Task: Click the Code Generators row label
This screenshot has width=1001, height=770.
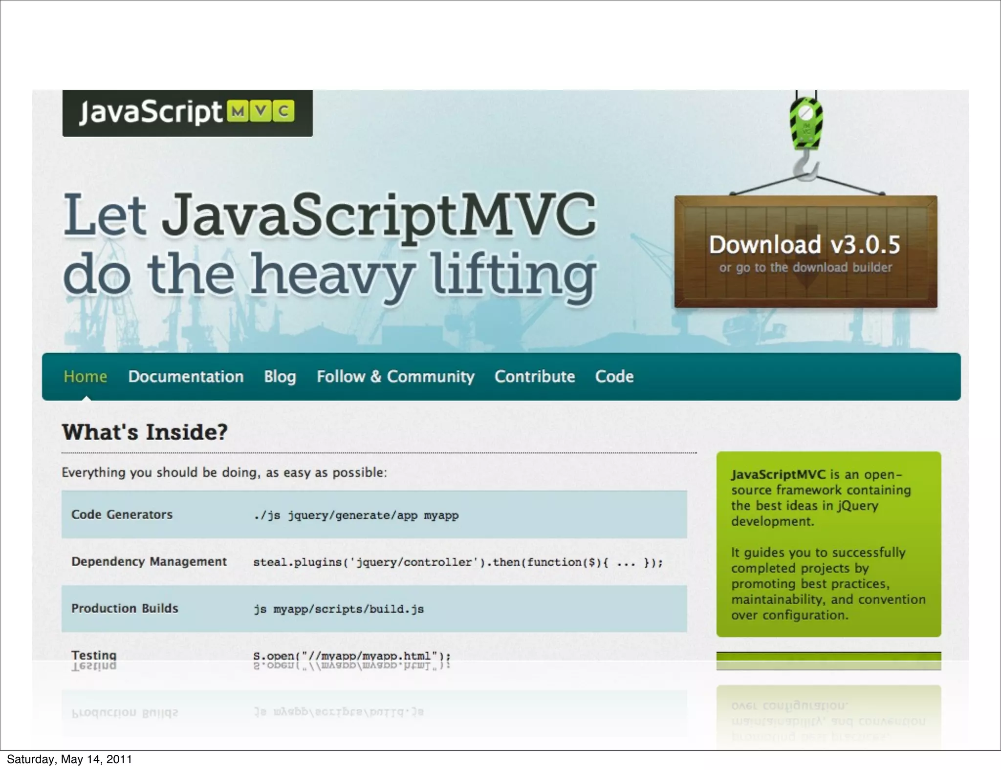Action: [122, 514]
